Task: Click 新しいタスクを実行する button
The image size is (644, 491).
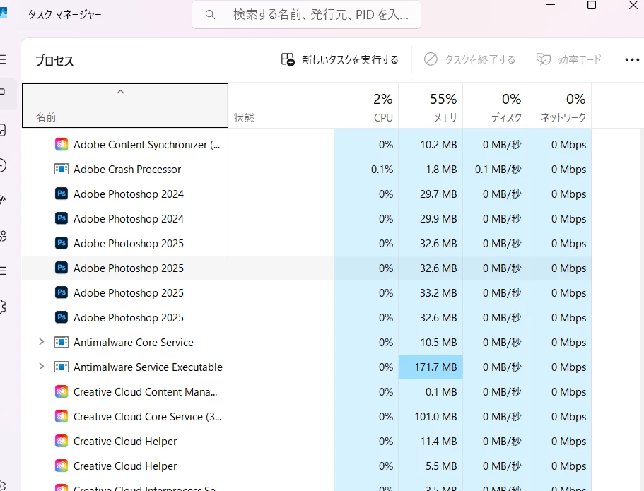Action: pos(339,59)
